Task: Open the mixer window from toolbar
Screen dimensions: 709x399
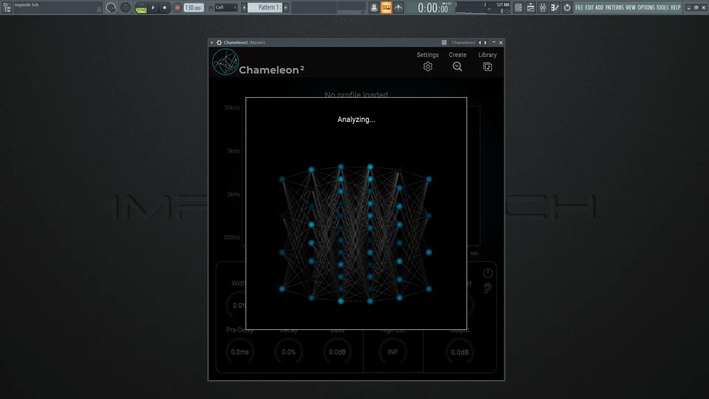Action: pyautogui.click(x=542, y=7)
